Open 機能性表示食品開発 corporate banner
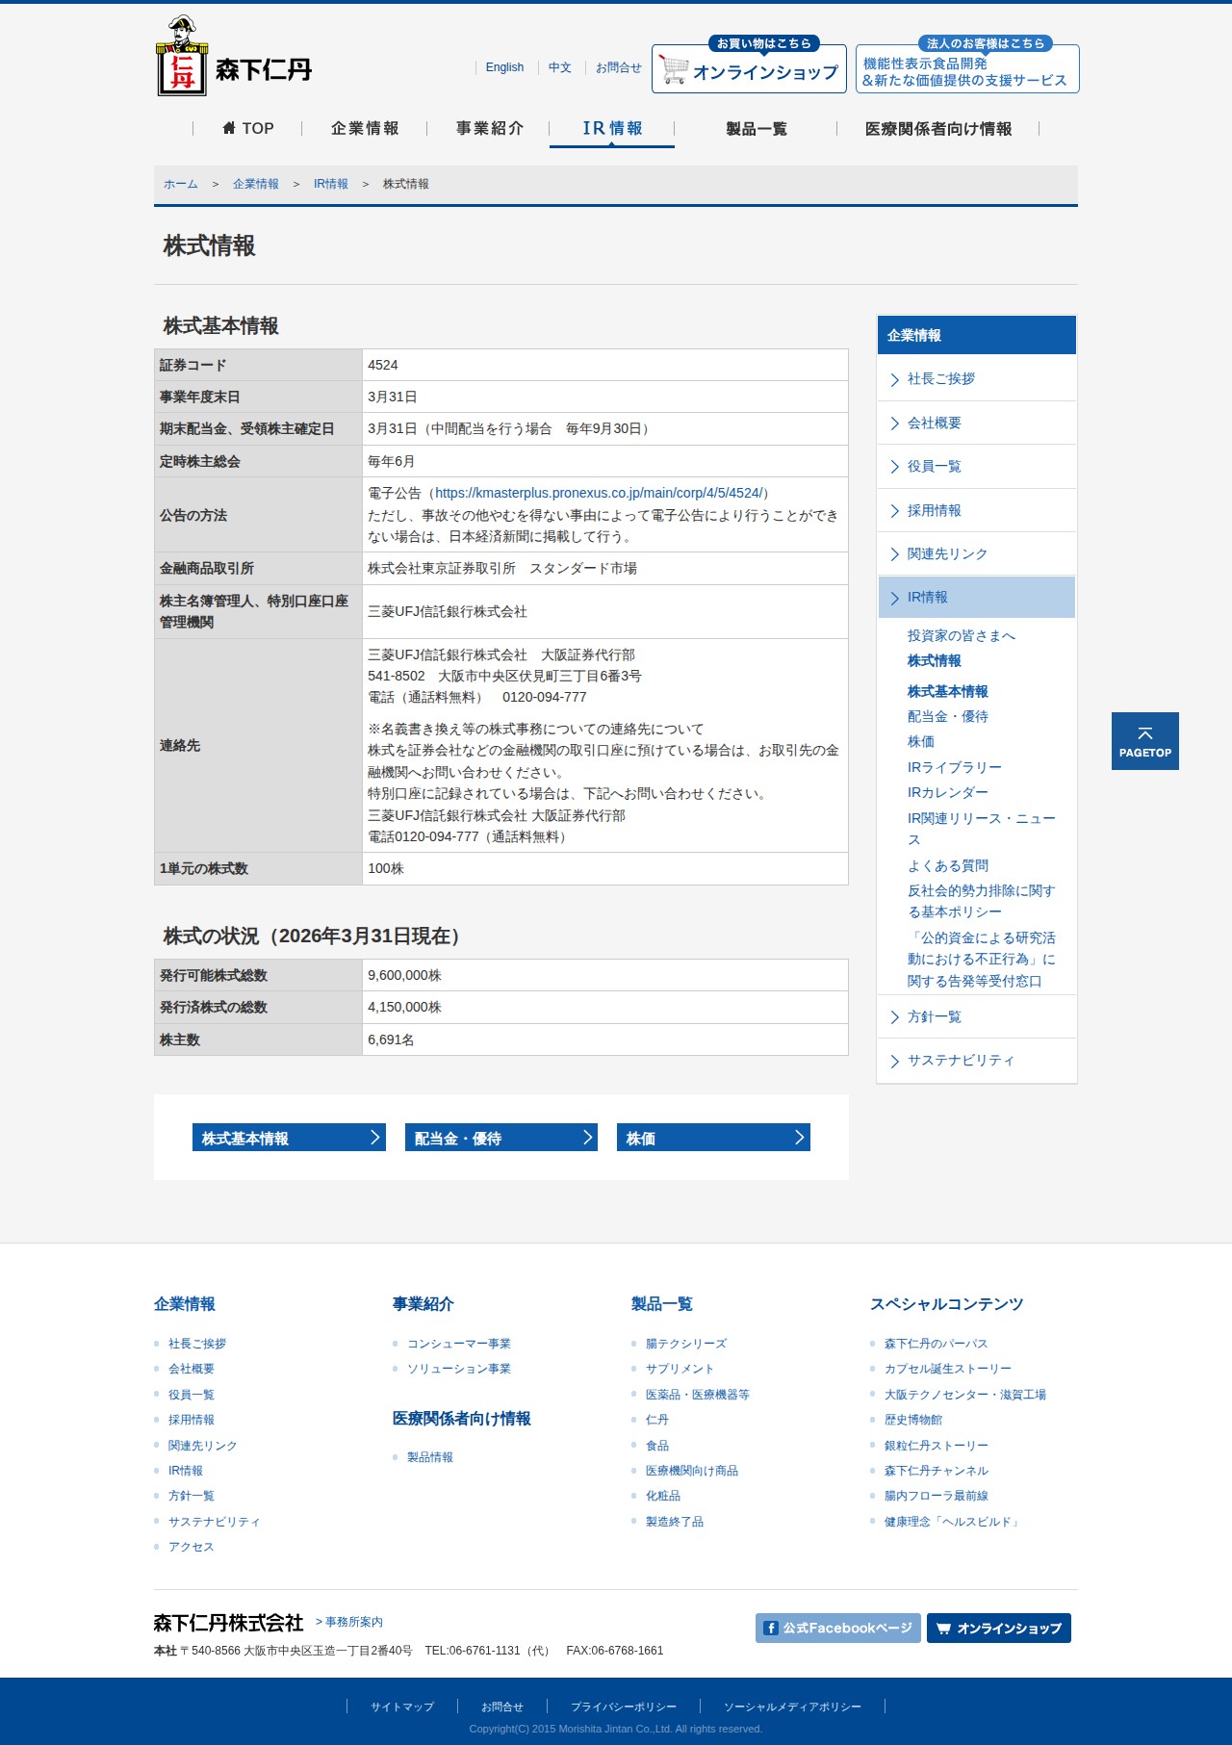Viewport: 1232px width, 1745px height. (x=967, y=65)
